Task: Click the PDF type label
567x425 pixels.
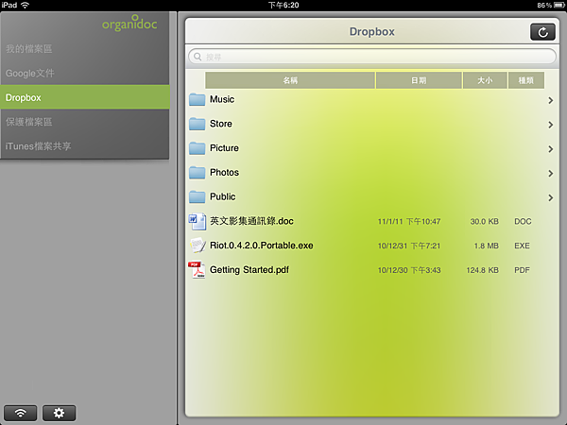Action: pyautogui.click(x=522, y=270)
